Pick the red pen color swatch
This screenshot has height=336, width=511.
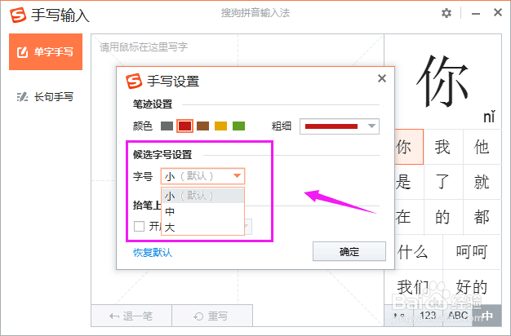click(184, 126)
